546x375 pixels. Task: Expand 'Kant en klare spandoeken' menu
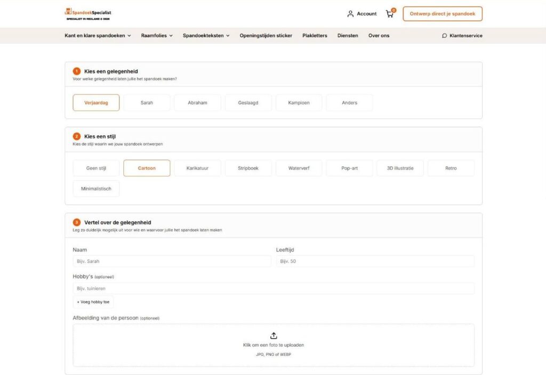coord(98,36)
